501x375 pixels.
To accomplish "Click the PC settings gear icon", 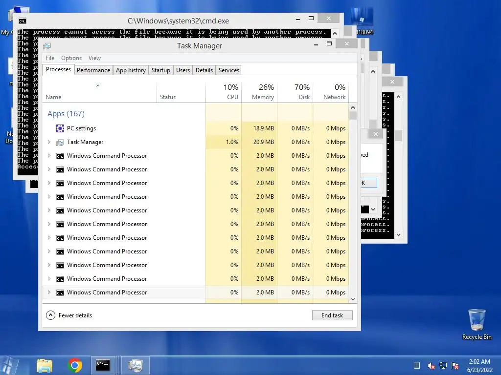I will (x=60, y=128).
